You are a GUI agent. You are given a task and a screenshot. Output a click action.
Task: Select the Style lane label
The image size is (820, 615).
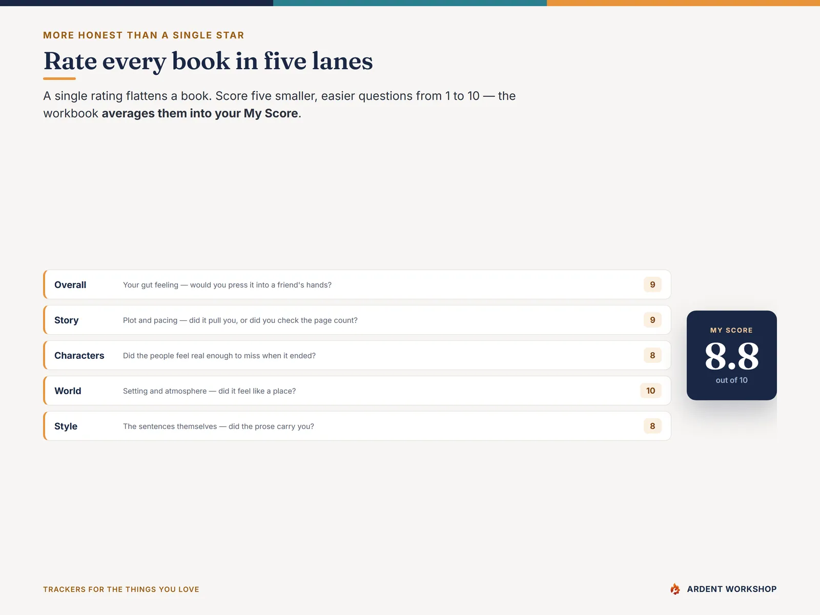click(x=66, y=426)
